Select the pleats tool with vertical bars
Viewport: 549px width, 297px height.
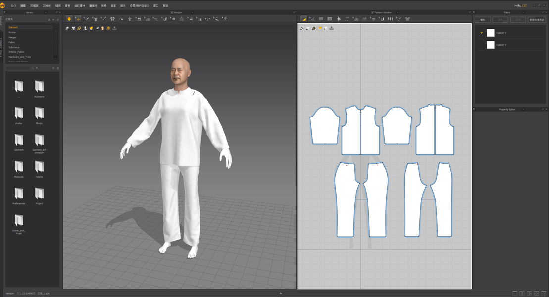(x=390, y=19)
